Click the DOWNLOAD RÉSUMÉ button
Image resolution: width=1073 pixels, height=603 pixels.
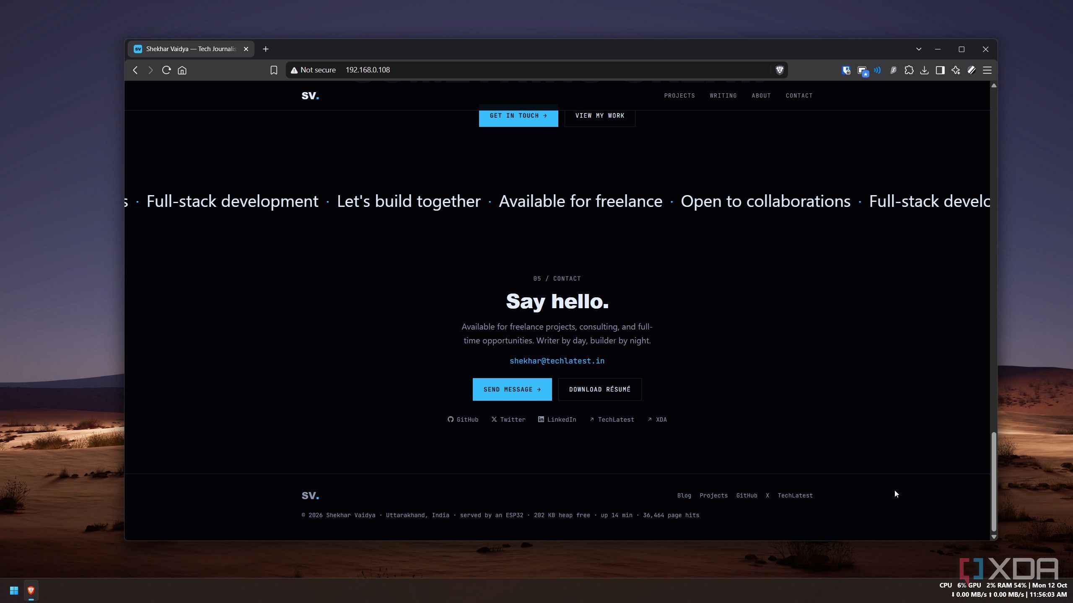point(600,389)
